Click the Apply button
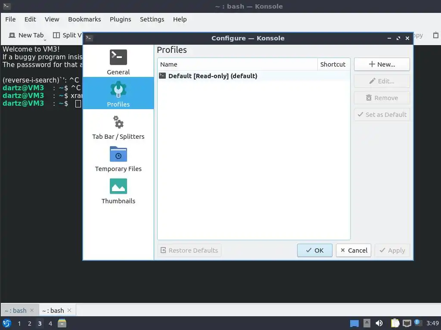The height and width of the screenshot is (330, 441). [x=392, y=251]
